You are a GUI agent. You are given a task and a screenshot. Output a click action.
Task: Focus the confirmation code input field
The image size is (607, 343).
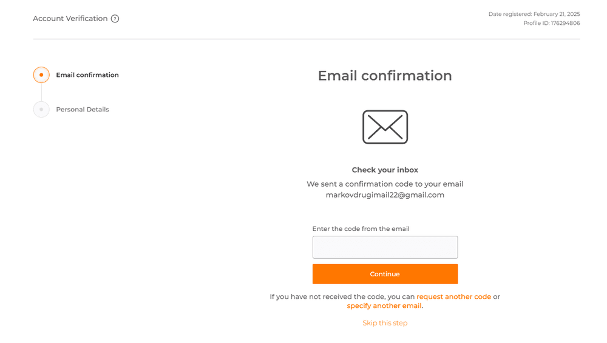385,247
